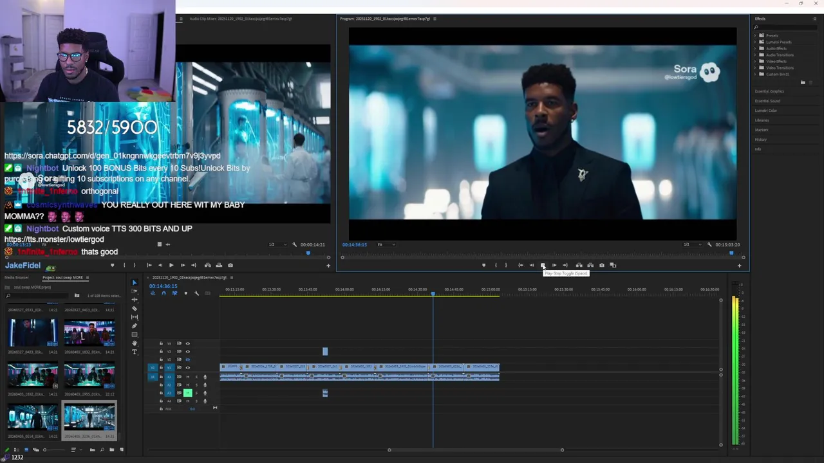Toggle Snap in timeline
Viewport: 824px width, 463px height.
[x=164, y=293]
